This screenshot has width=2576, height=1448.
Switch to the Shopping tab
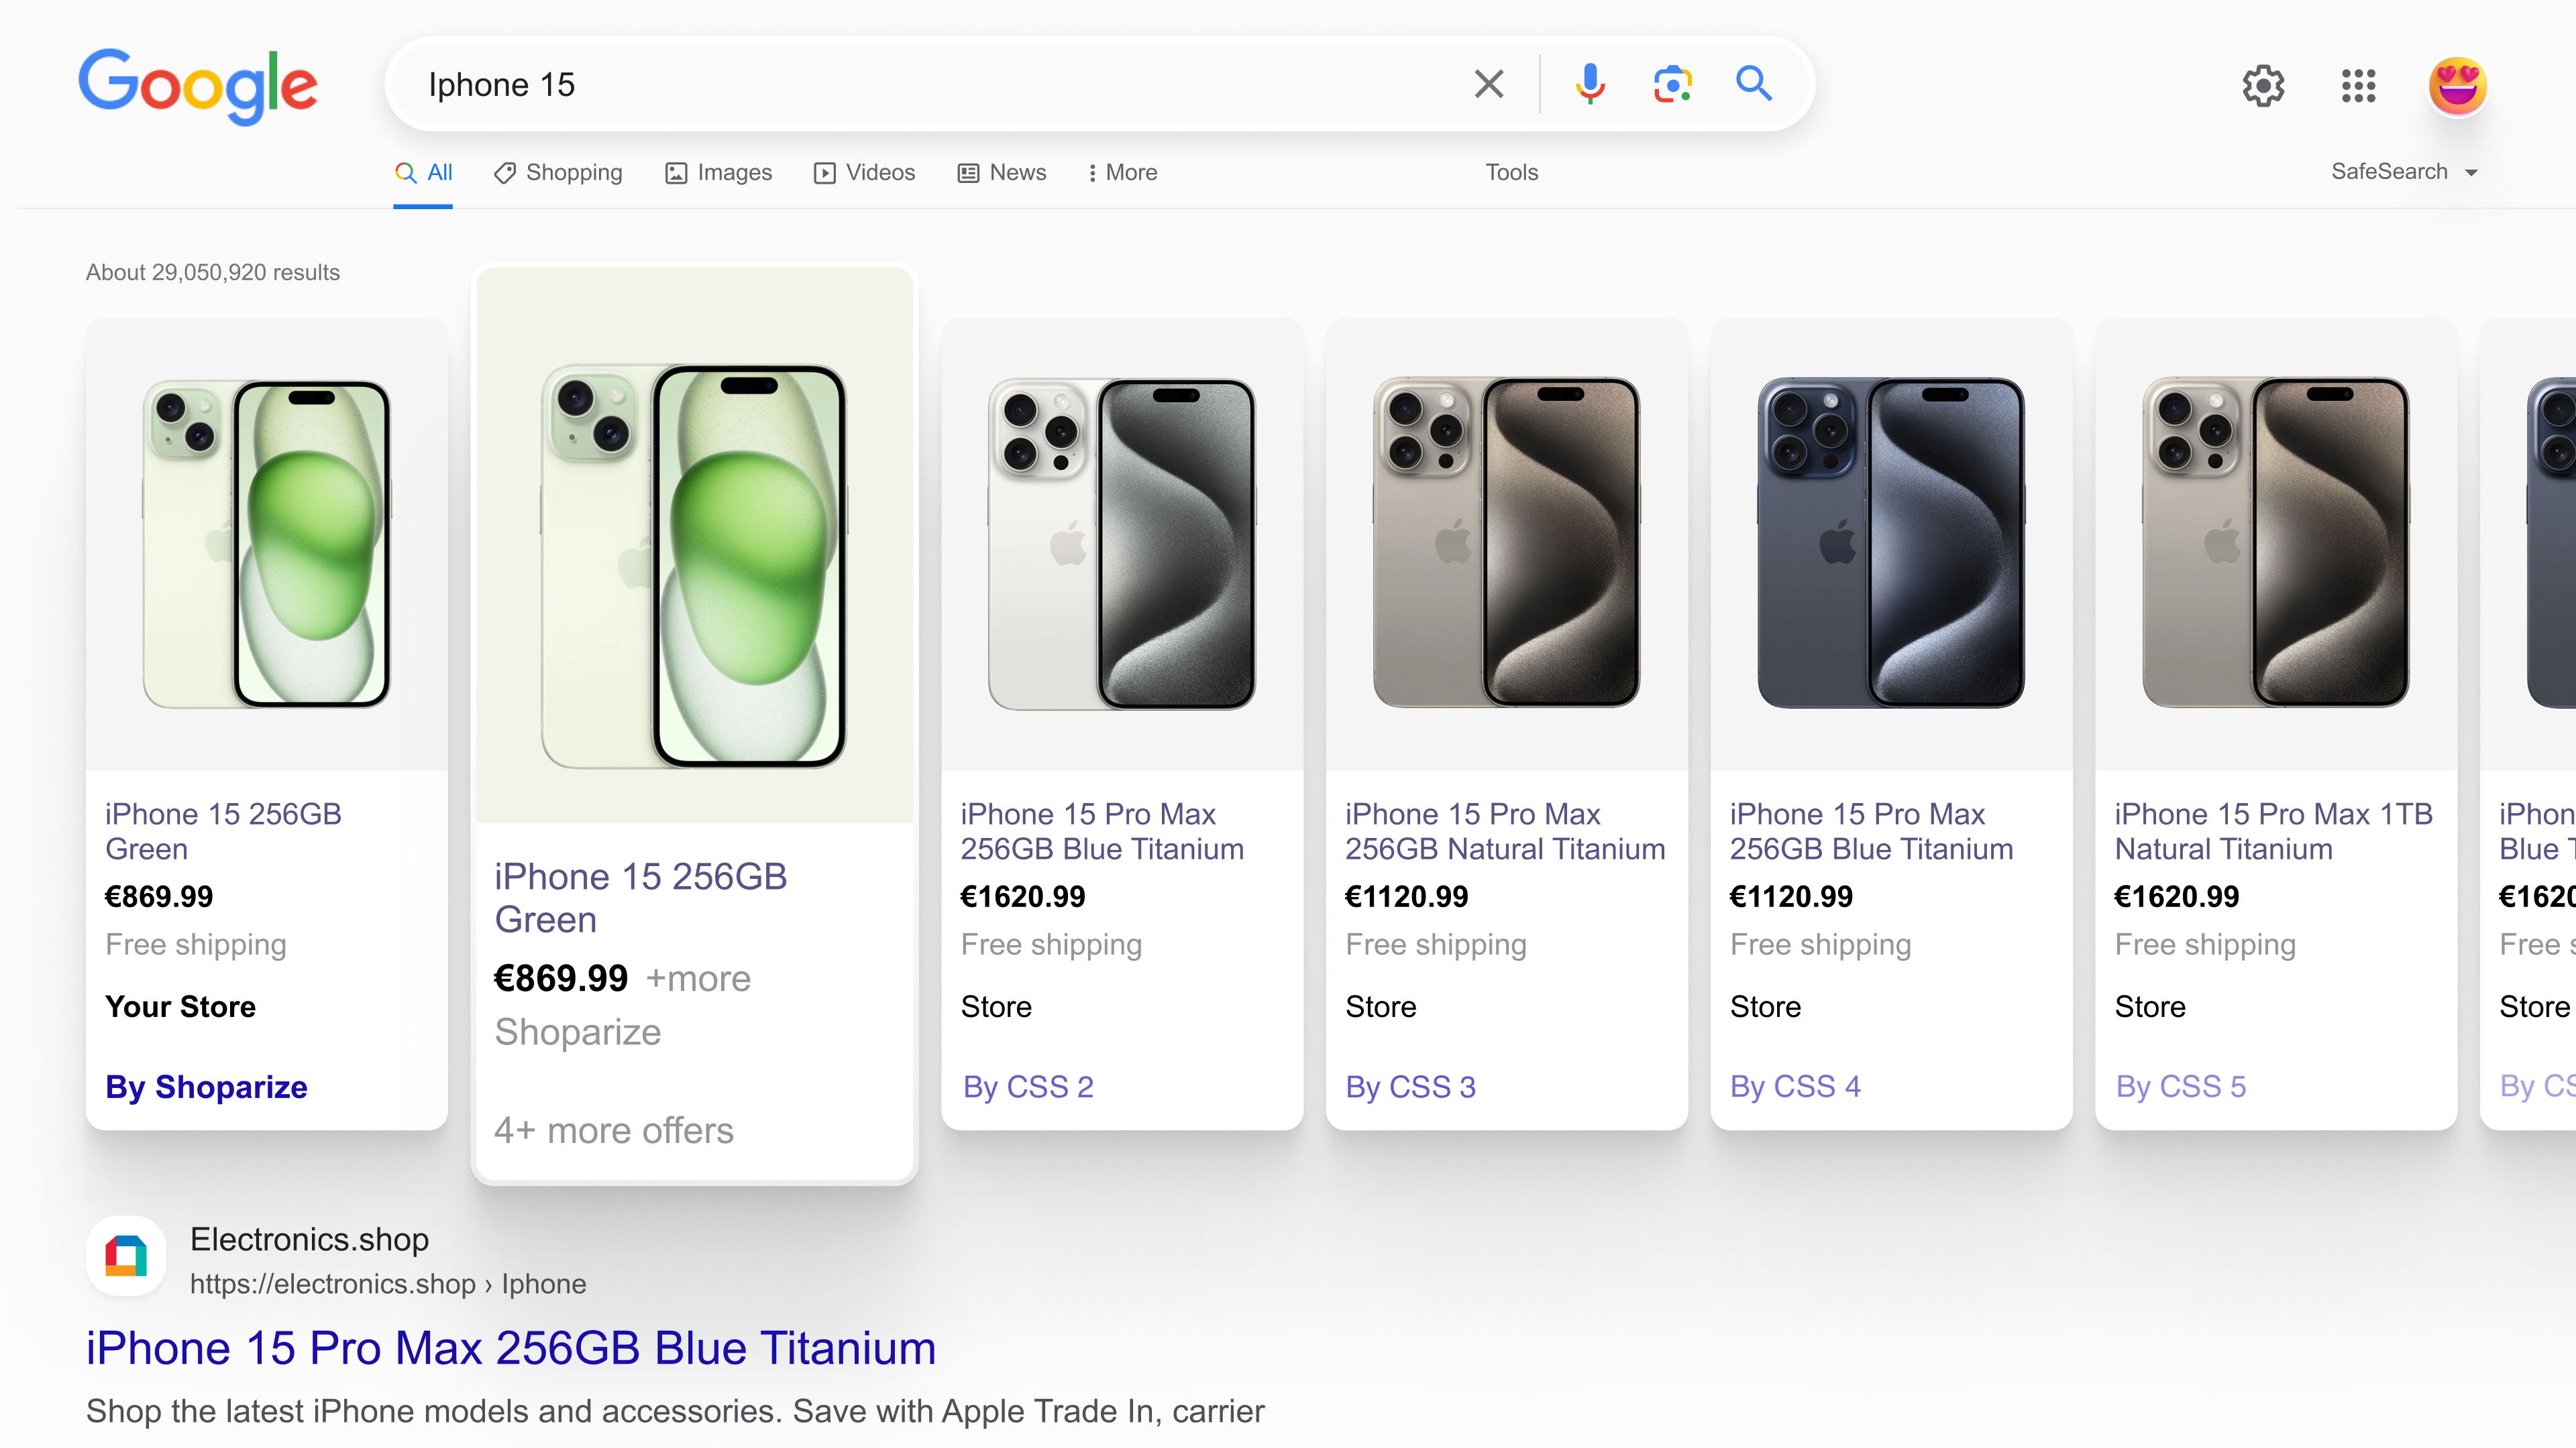[558, 173]
